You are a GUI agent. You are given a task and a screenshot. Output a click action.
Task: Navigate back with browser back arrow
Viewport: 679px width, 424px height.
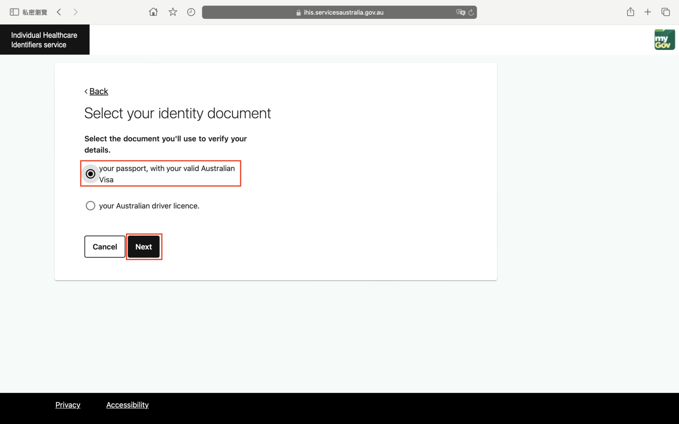pyautogui.click(x=59, y=12)
